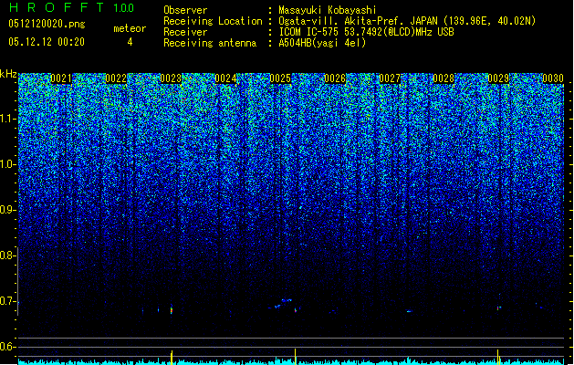Click the 1.0 frequency axis label
574x365 pixels.
7,164
